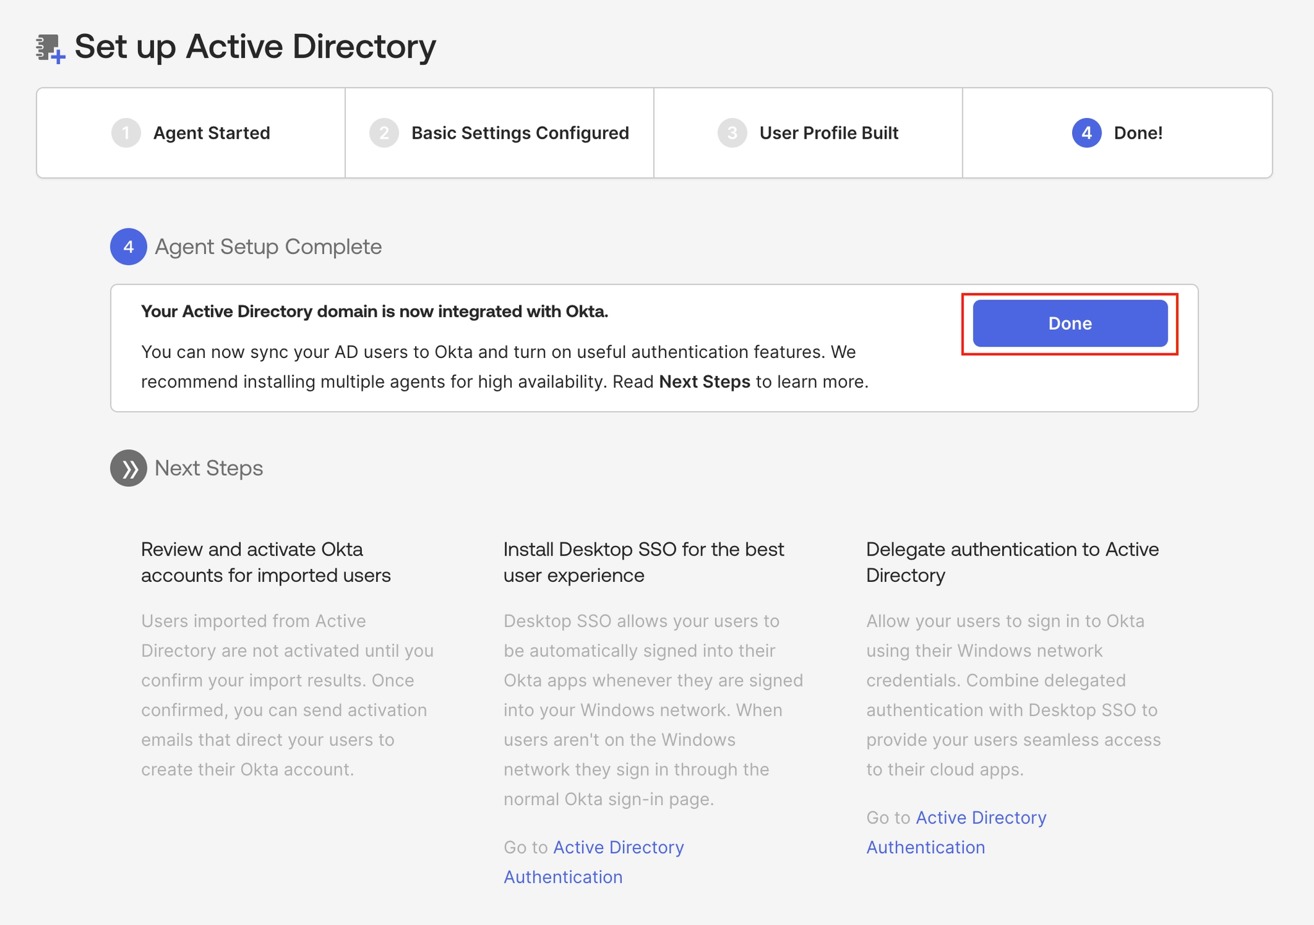
Task: Click the directory-plus icon beside the page title
Action: pyautogui.click(x=51, y=49)
